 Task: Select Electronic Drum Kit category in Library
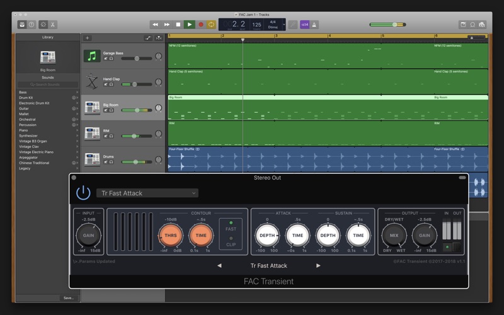coord(34,103)
